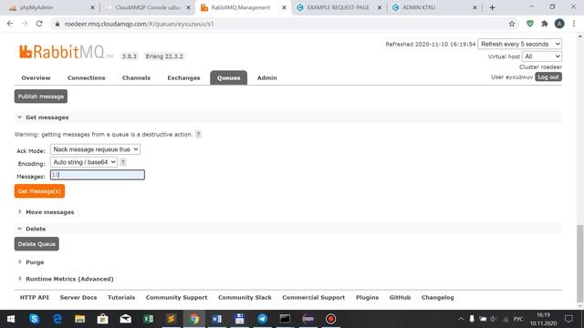This screenshot has width=584, height=328.
Task: Reload the page with refresh icon
Action: point(39,24)
